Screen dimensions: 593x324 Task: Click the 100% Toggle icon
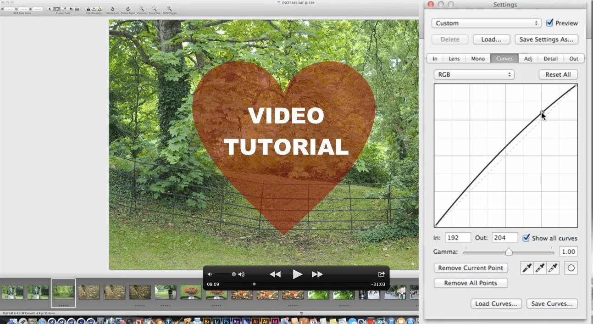[x=169, y=9]
